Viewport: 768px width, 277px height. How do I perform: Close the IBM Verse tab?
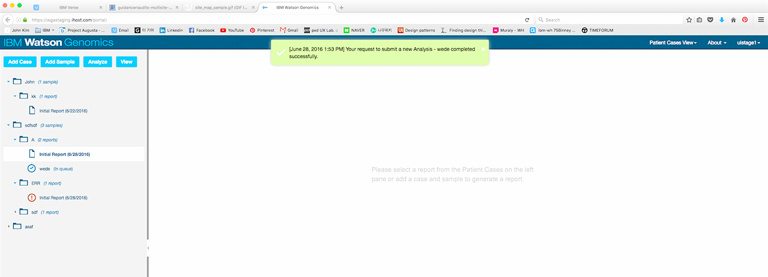coord(101,8)
